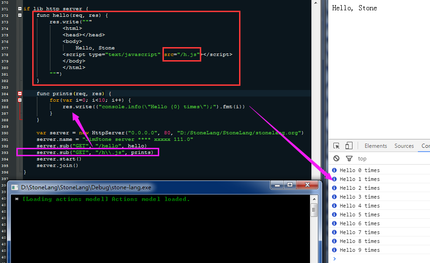Open the Elements tab in DevTools
Viewport: 430px width, 263px height.
click(x=376, y=146)
